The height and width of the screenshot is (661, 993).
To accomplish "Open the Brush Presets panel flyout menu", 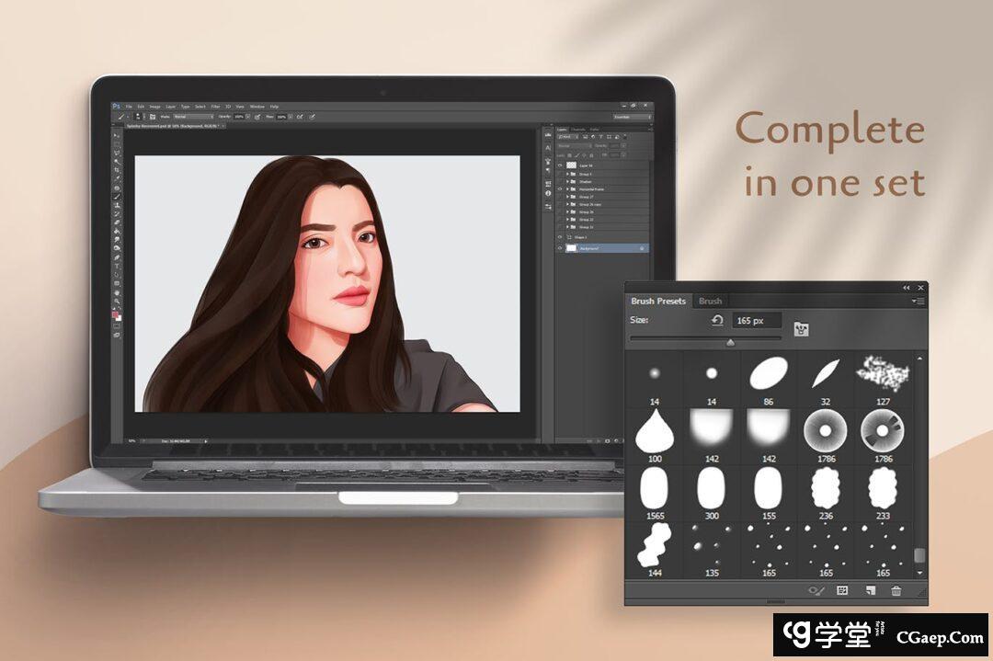I will click(918, 301).
